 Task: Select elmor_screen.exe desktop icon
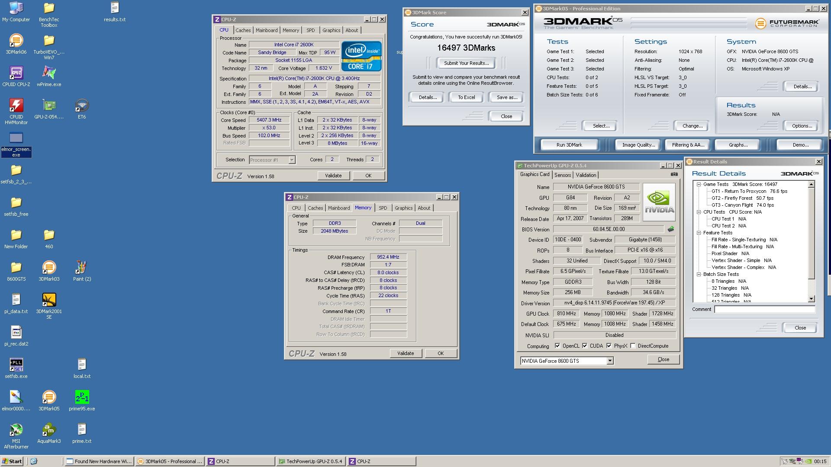(16, 145)
